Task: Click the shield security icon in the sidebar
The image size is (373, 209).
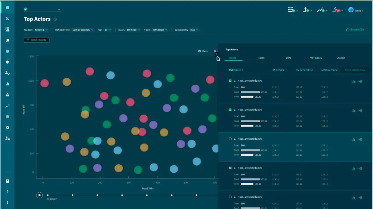Action: tap(7, 62)
